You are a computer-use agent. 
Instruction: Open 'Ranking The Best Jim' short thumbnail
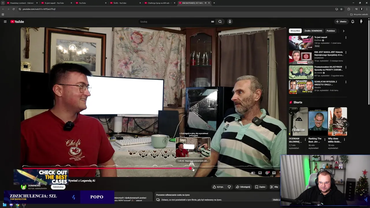(x=318, y=122)
